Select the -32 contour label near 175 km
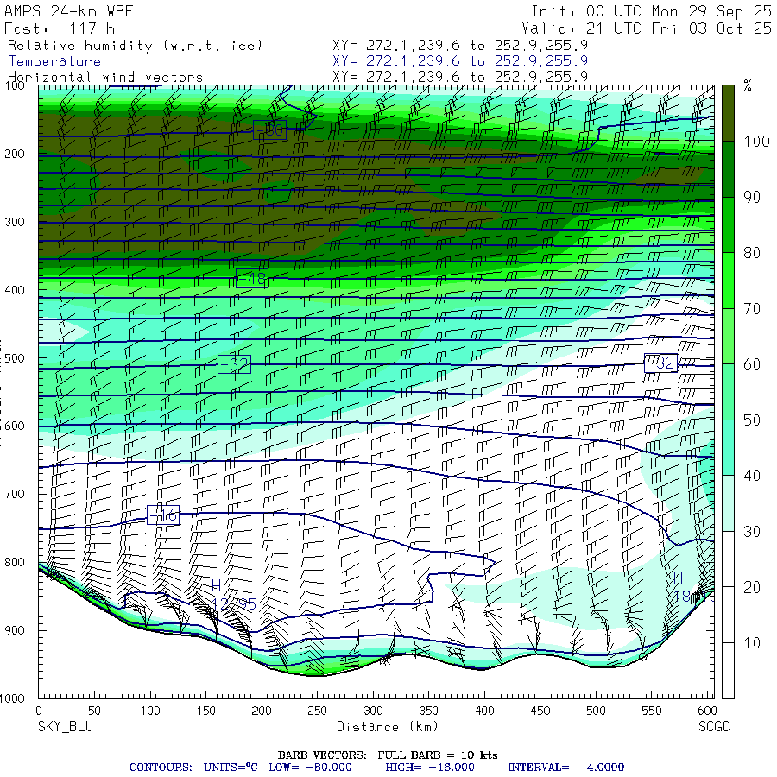 (x=234, y=364)
